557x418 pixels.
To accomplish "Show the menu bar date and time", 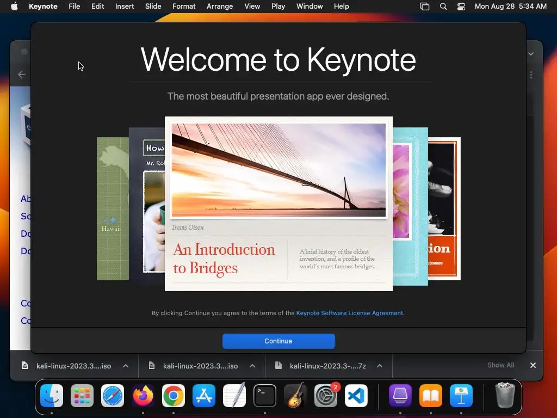I will coord(510,7).
